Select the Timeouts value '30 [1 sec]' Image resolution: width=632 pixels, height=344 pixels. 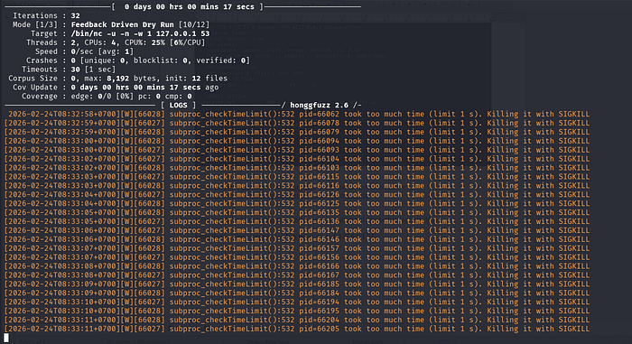click(93, 70)
